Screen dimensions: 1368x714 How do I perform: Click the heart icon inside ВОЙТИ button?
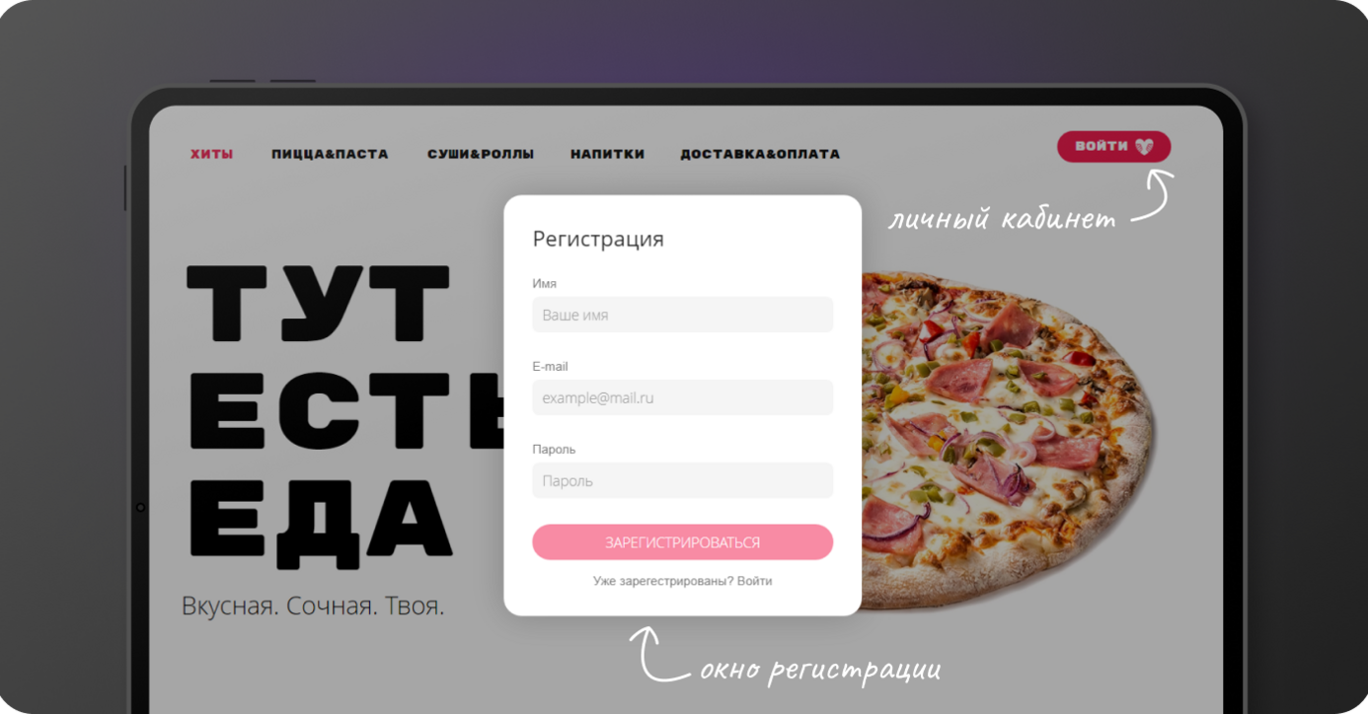click(1143, 146)
